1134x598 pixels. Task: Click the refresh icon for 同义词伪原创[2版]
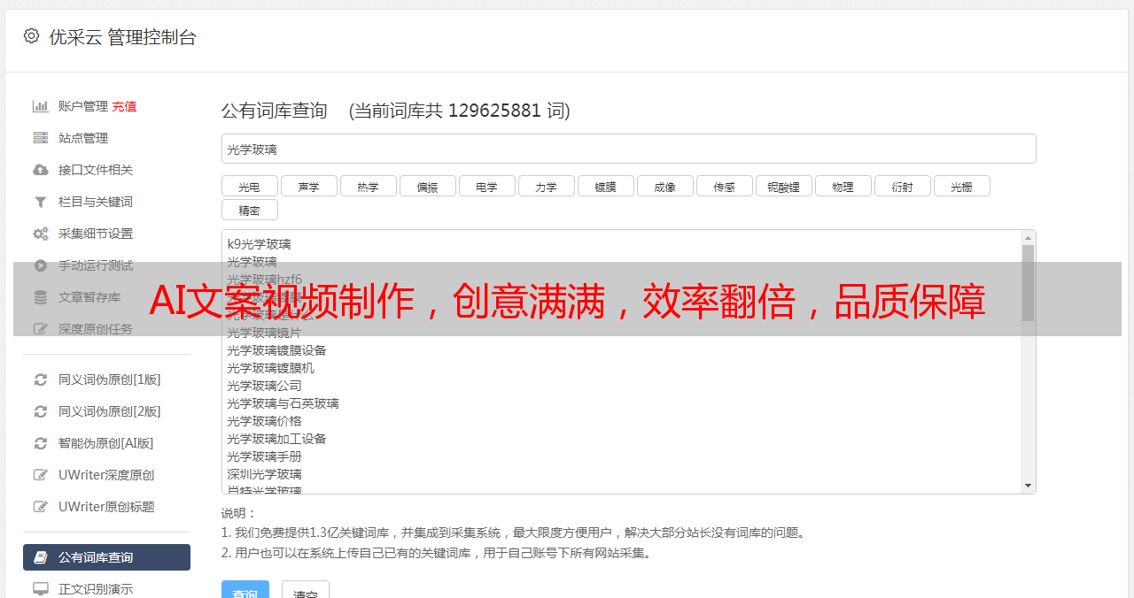coord(40,411)
